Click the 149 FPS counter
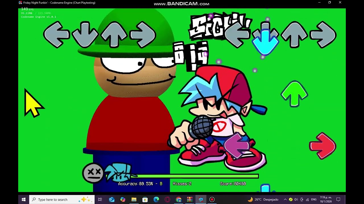364x204 pixels. [x=27, y=9]
